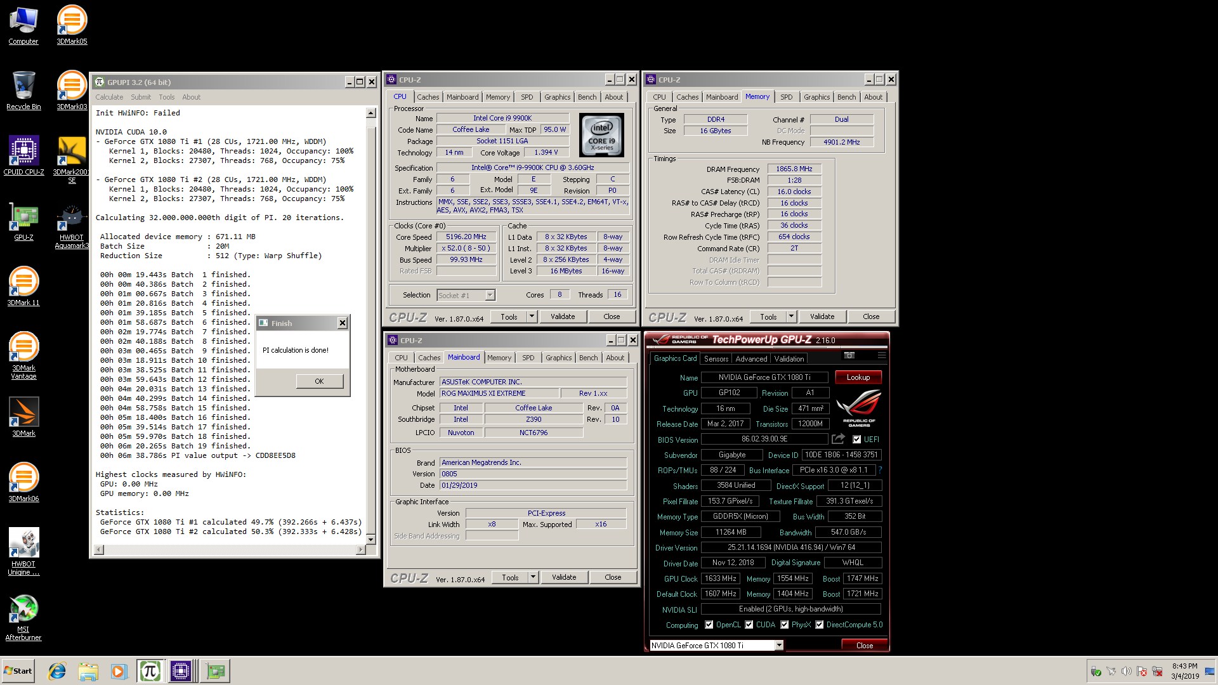Open the 3DMark03 desktop shortcut

72,91
